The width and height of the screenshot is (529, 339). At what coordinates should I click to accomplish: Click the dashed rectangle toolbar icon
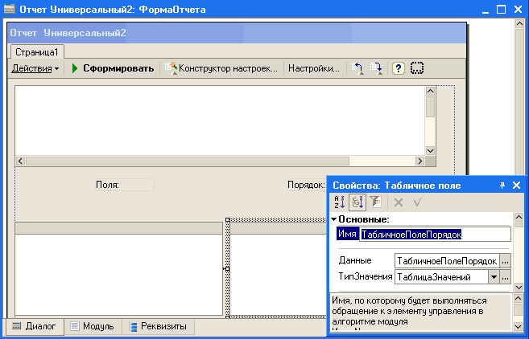coord(417,68)
